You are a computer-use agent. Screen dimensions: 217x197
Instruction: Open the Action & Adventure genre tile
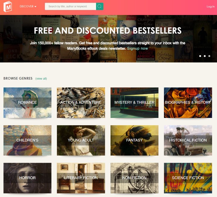click(x=81, y=103)
